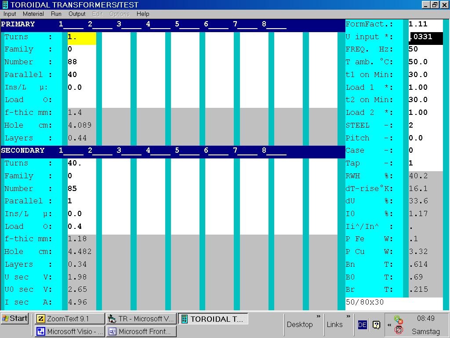Viewport: 450px width, 338px height.
Task: Click dU value 33.6
Action: [x=418, y=201]
